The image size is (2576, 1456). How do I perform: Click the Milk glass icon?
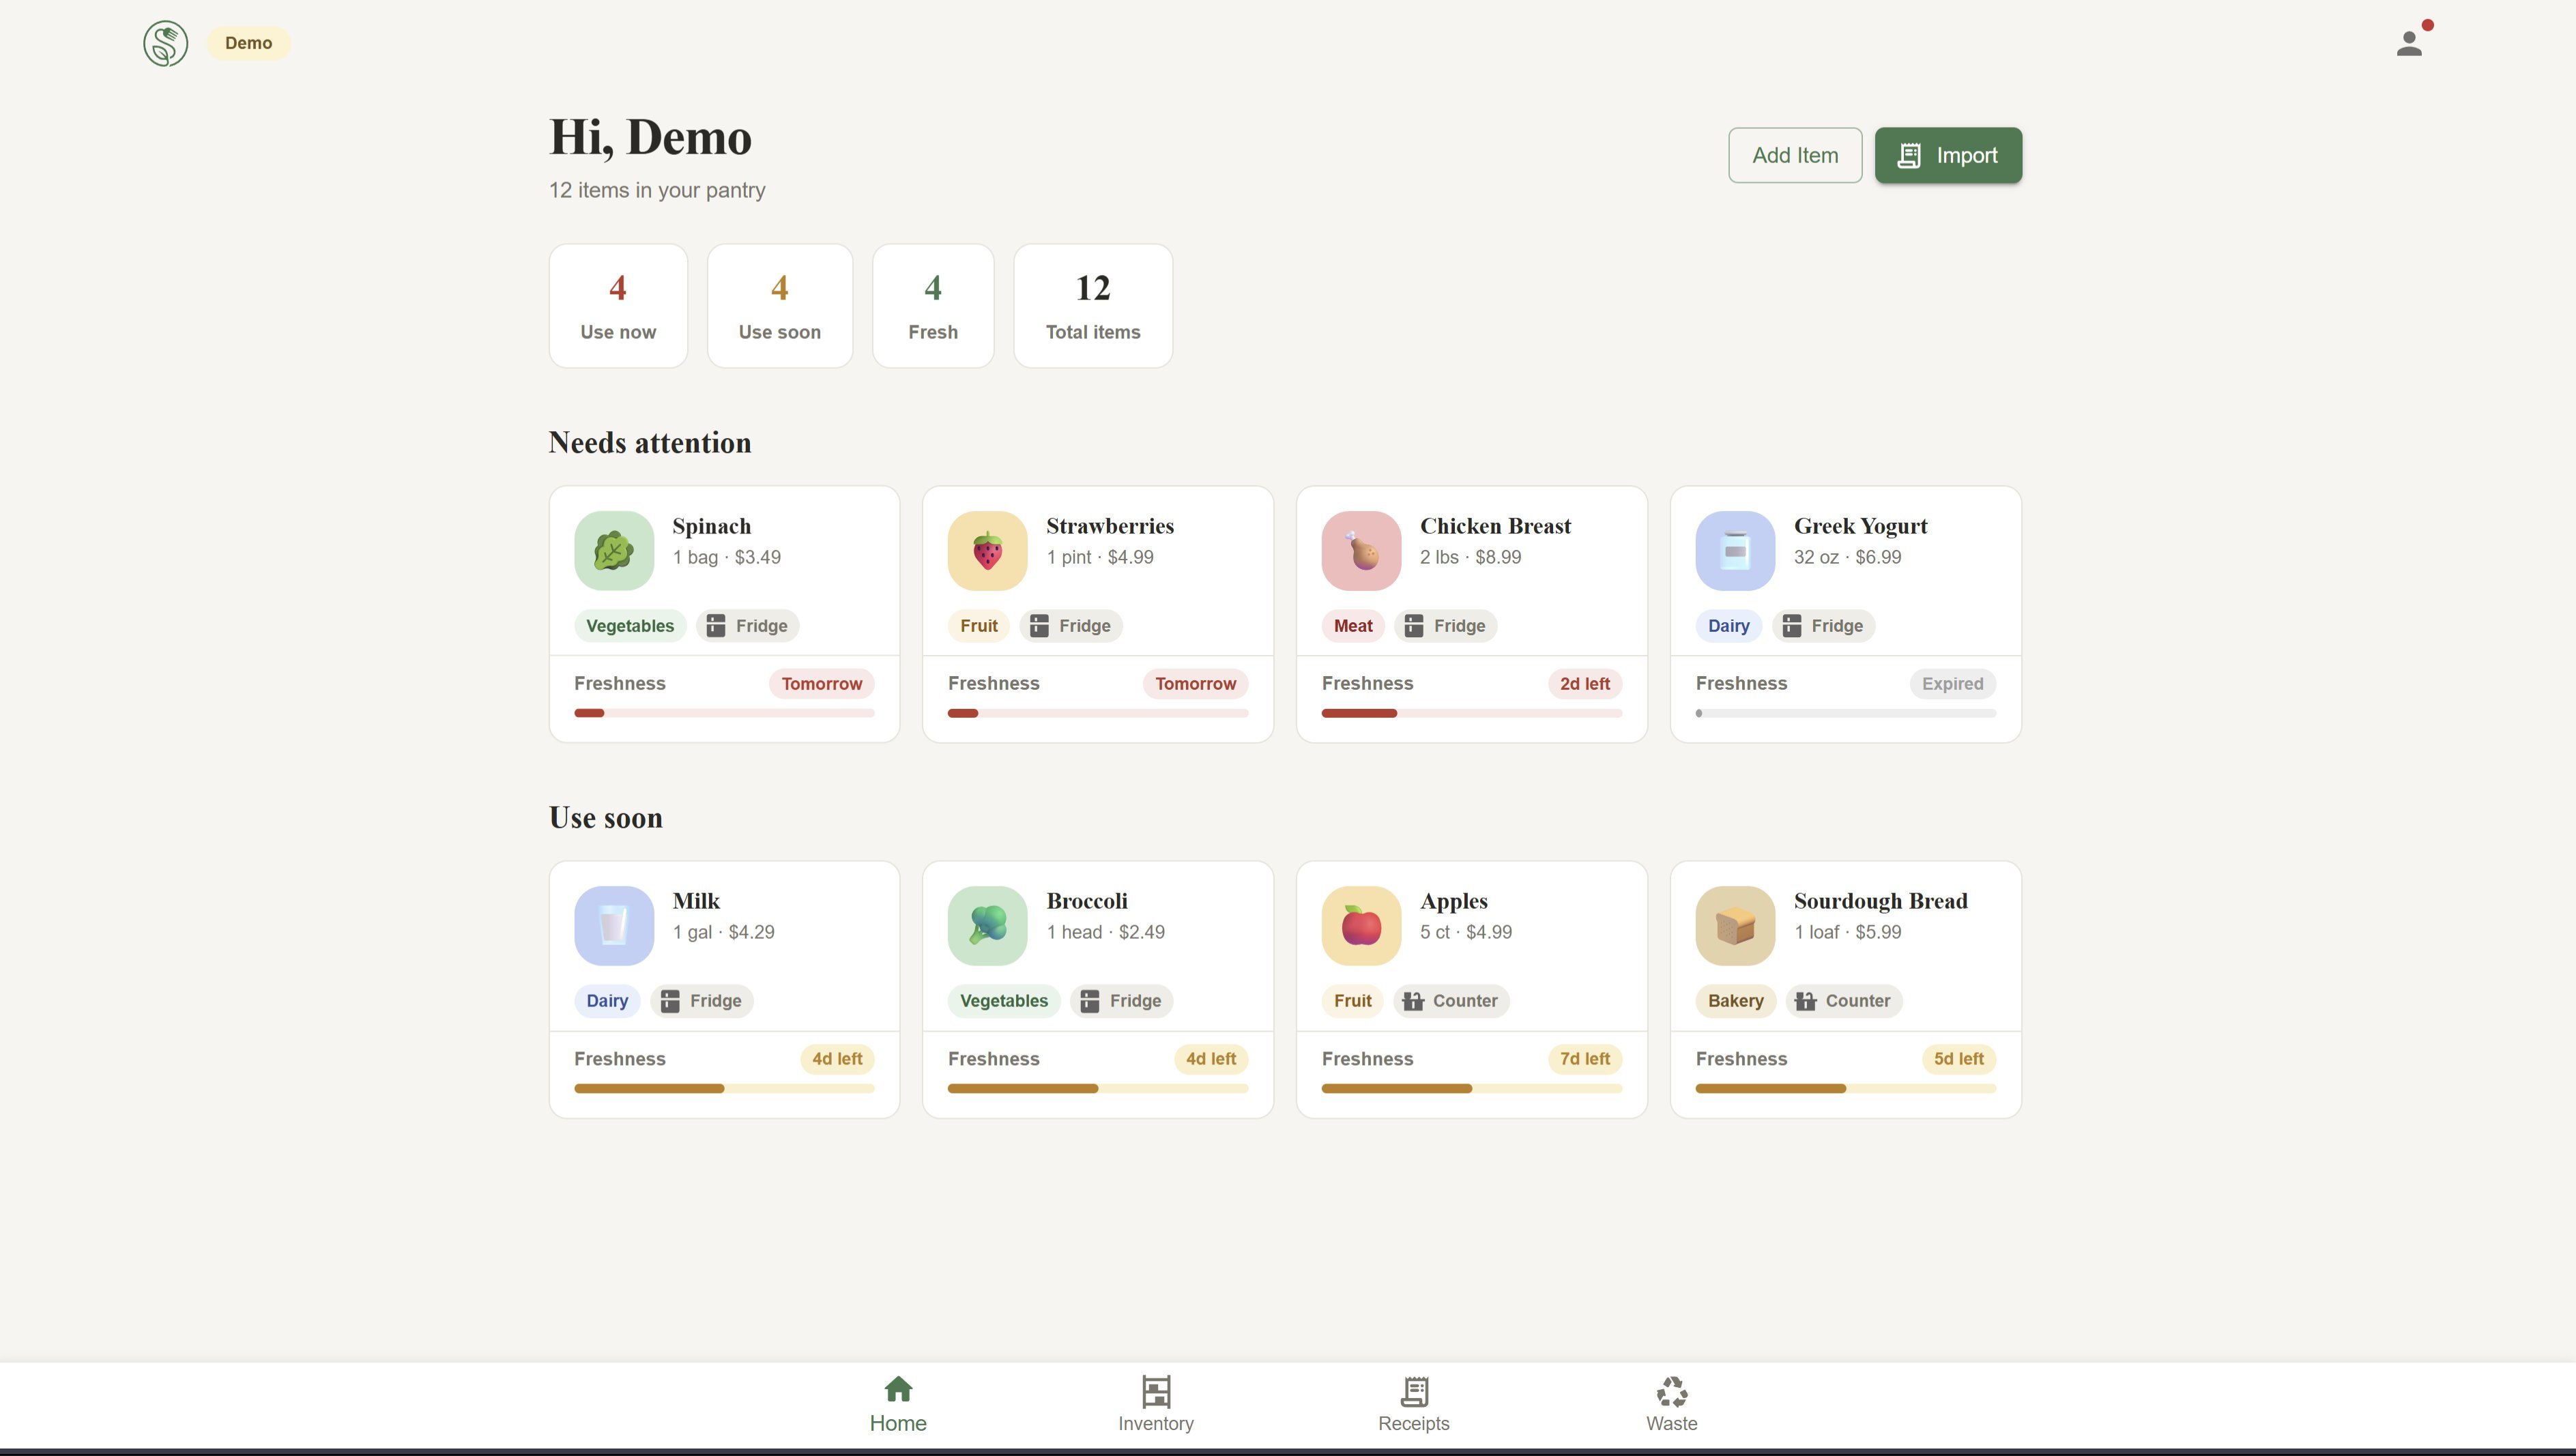[x=614, y=926]
